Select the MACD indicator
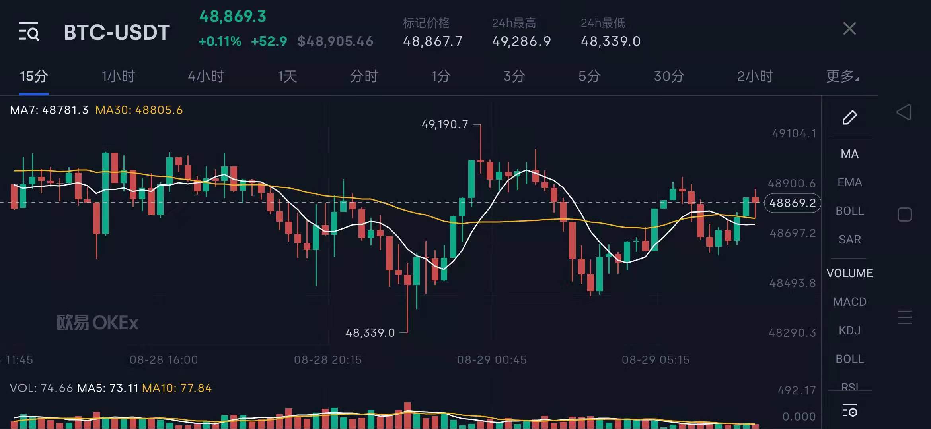This screenshot has width=931, height=429. (x=849, y=301)
